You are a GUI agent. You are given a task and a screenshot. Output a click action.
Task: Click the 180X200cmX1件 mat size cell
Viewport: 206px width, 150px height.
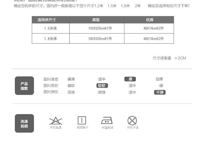pos(100,39)
